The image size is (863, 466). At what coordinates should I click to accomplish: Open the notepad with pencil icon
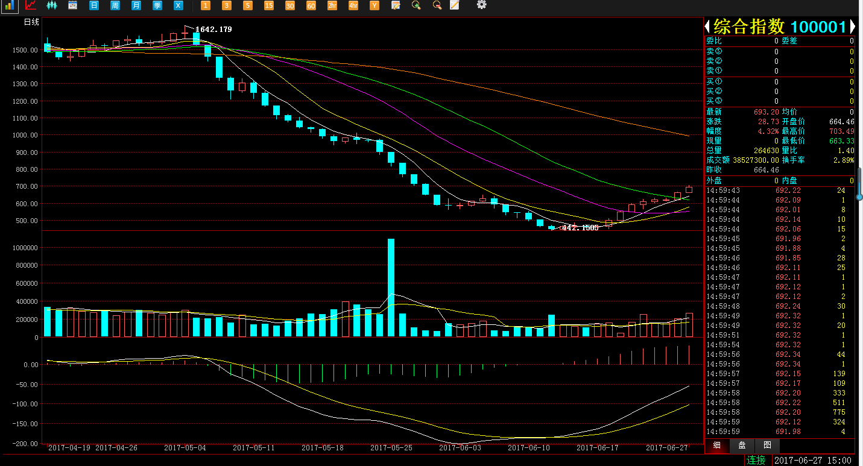coord(396,5)
